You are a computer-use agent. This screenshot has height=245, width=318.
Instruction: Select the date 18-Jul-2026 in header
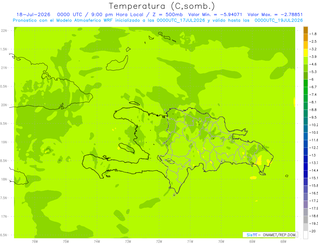click(33, 15)
